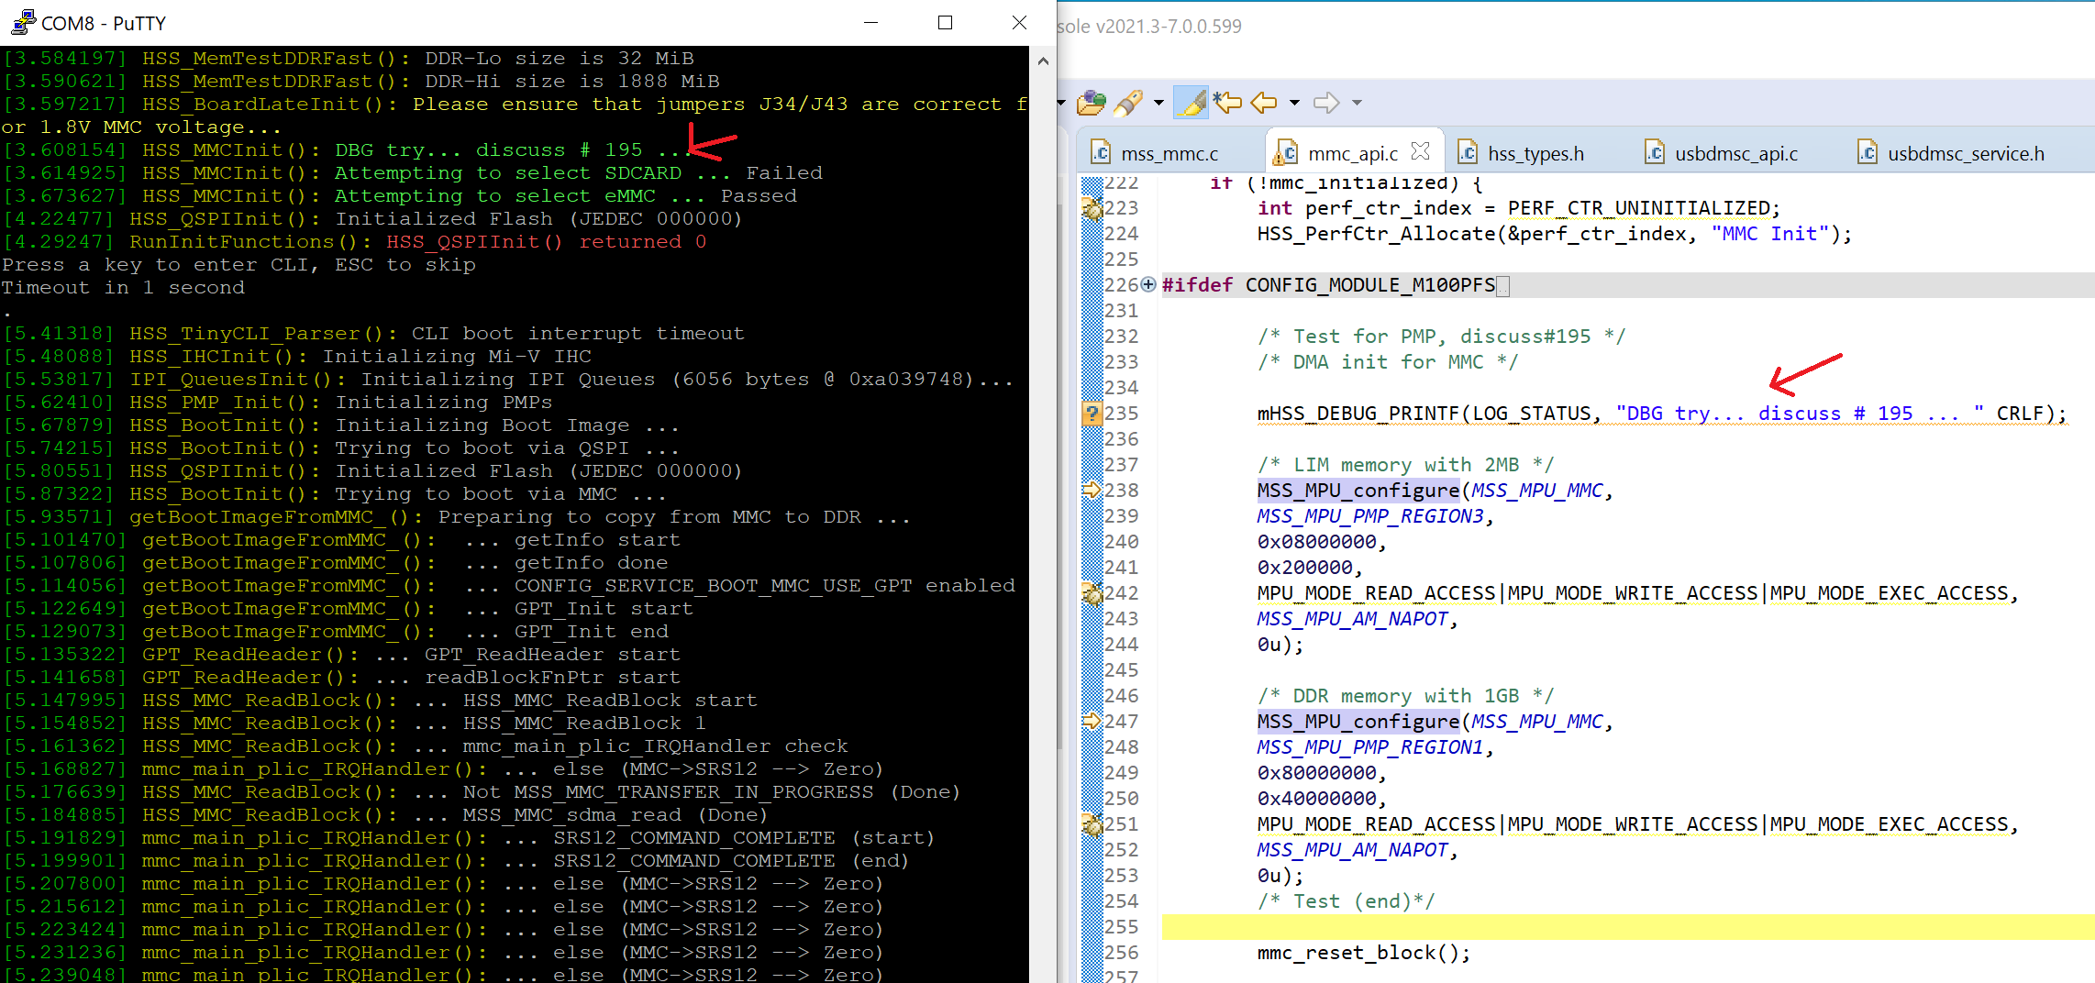Click the bookmark marker beside line 223

[1092, 209]
